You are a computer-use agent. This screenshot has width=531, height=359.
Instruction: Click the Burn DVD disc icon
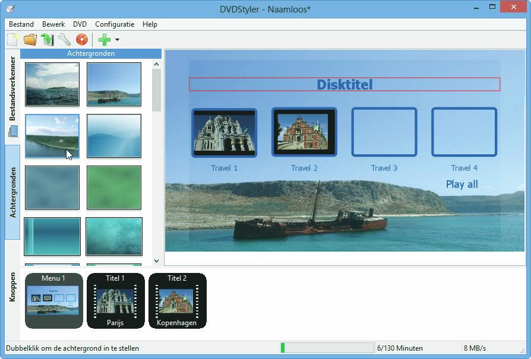(x=82, y=40)
